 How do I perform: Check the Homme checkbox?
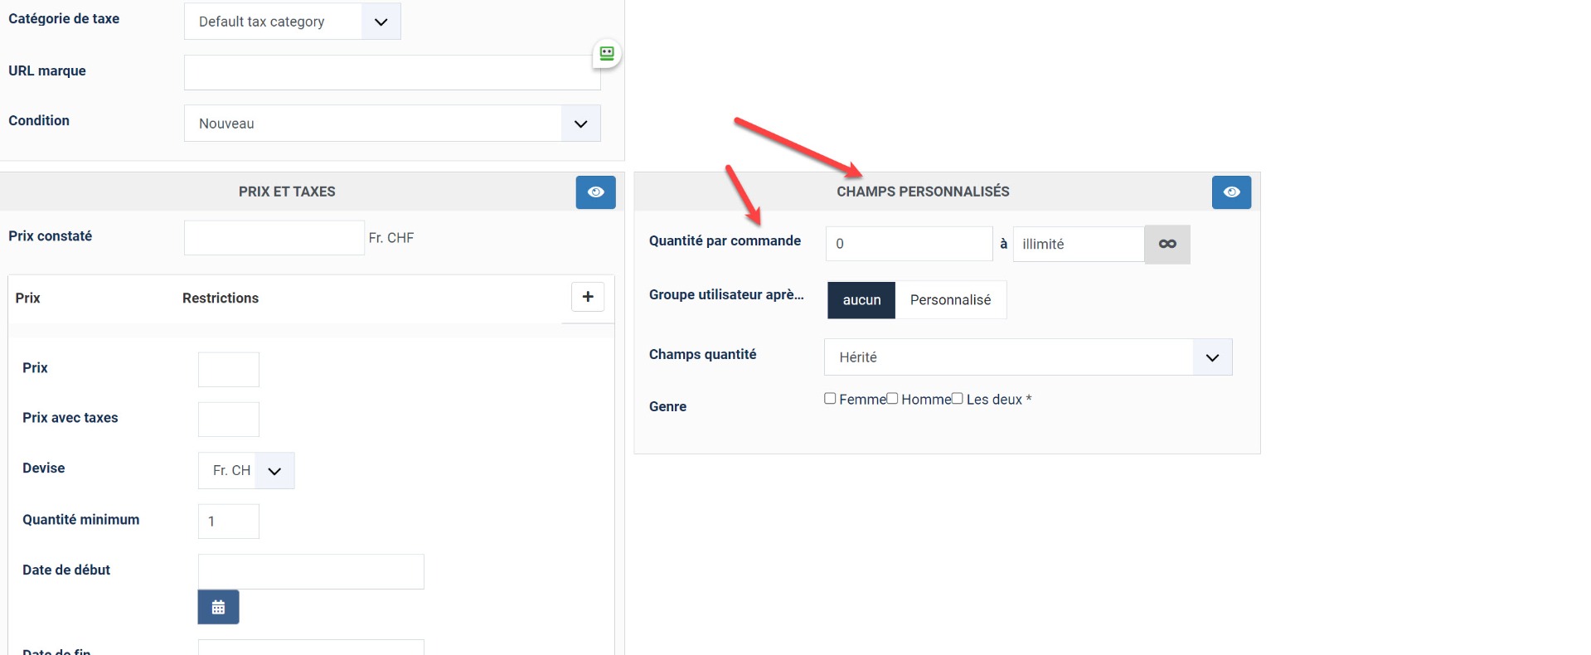tap(892, 399)
